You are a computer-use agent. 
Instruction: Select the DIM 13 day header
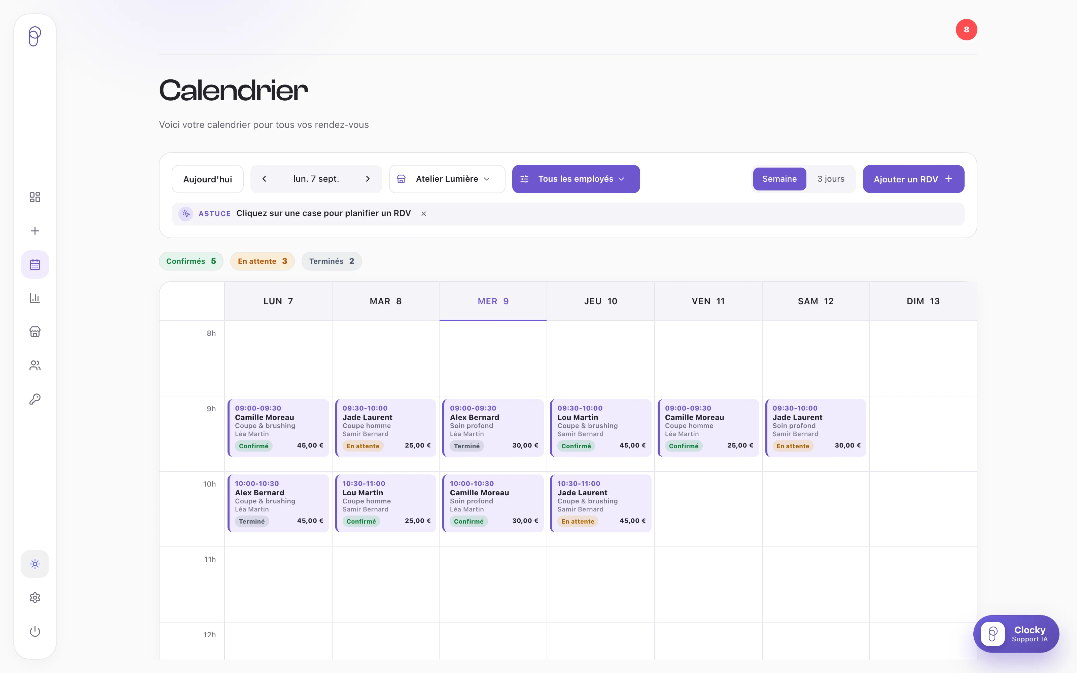point(923,302)
